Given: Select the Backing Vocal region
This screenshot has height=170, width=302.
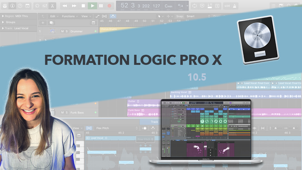Looking at the screenshot, I should (235, 94).
